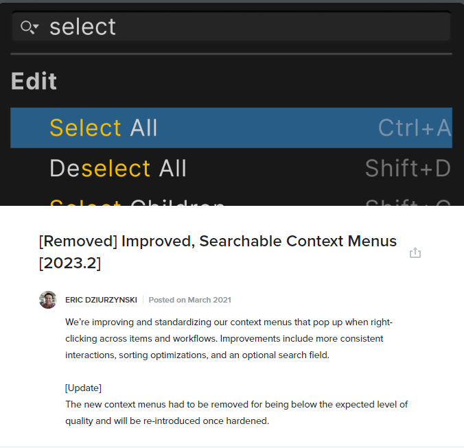Choose the highlighted Select All entry
The width and height of the screenshot is (464, 448).
[x=231, y=128]
